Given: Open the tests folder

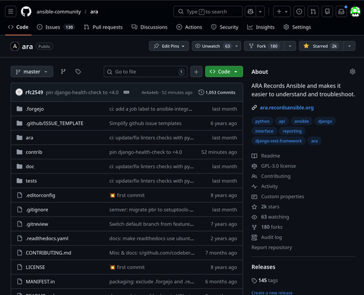Looking at the screenshot, I should (31, 181).
